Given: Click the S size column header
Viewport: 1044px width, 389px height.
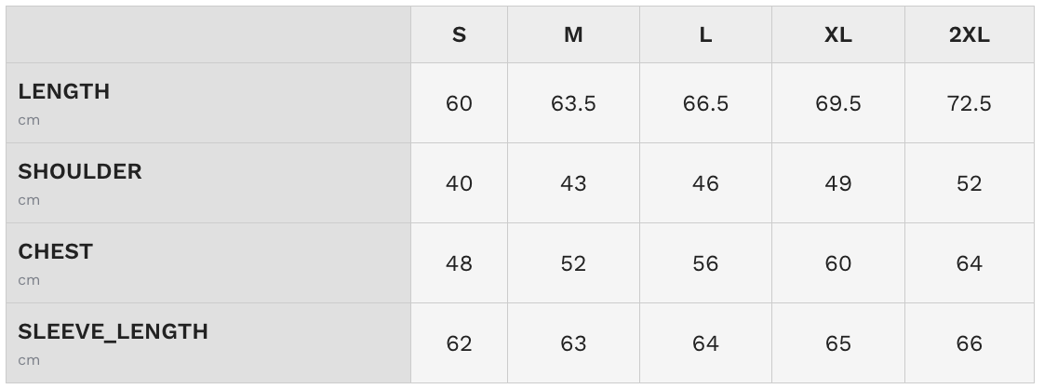Looking at the screenshot, I should click(459, 35).
